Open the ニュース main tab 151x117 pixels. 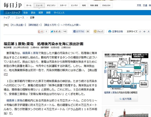[x=39, y=5]
